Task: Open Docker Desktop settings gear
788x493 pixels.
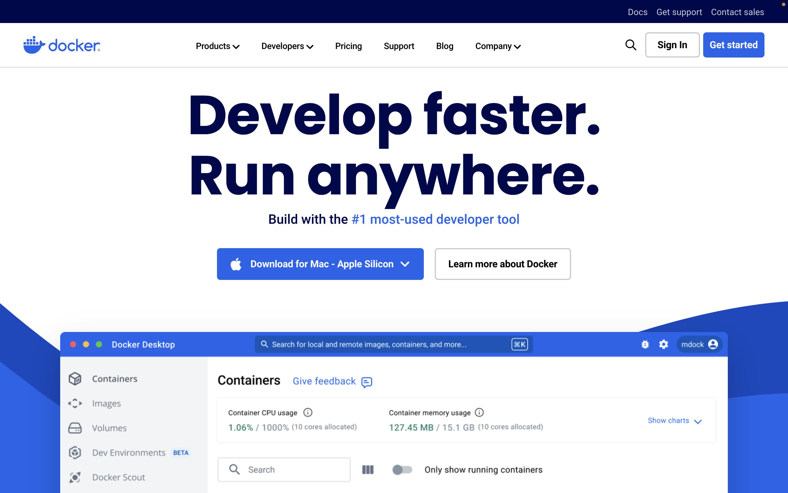Action: click(x=664, y=344)
